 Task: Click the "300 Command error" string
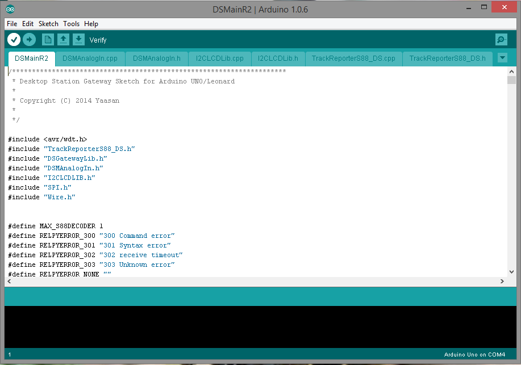pyautogui.click(x=137, y=236)
